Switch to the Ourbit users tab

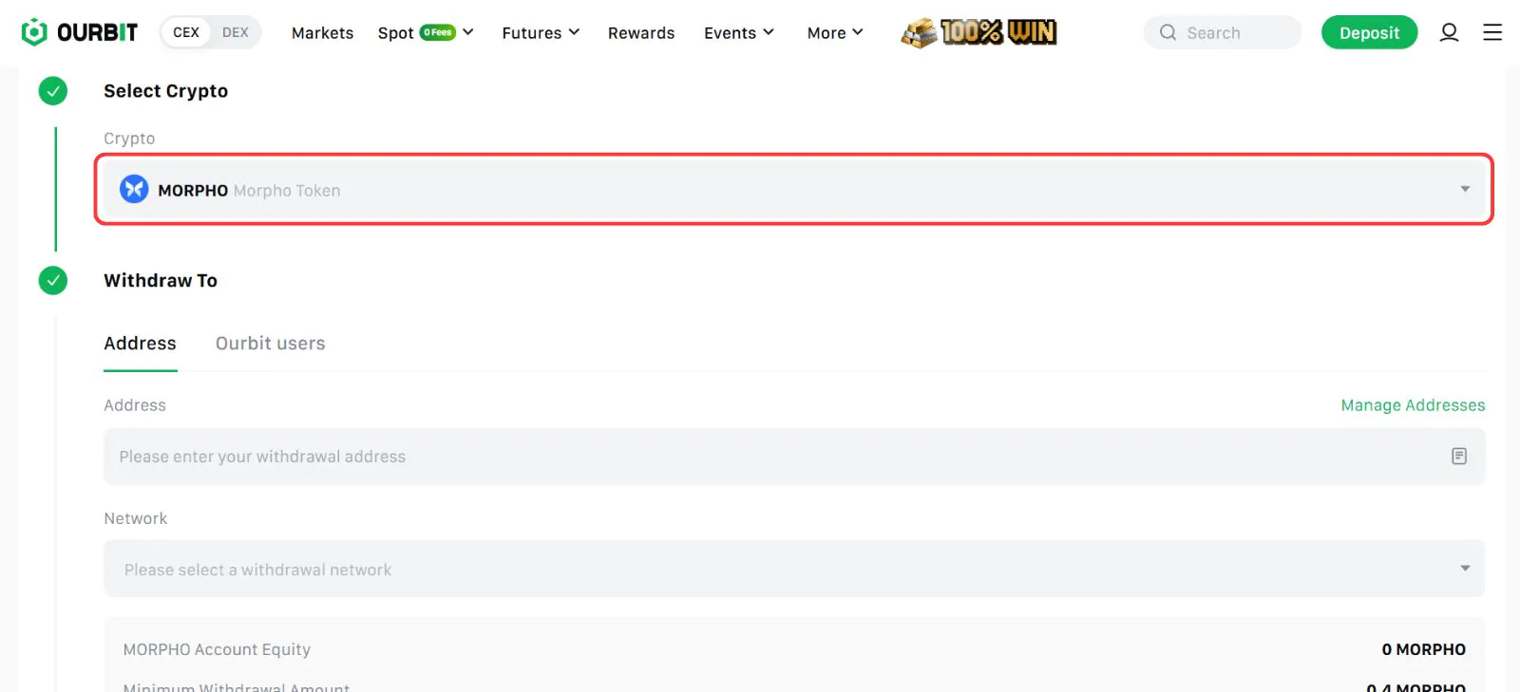pos(270,344)
